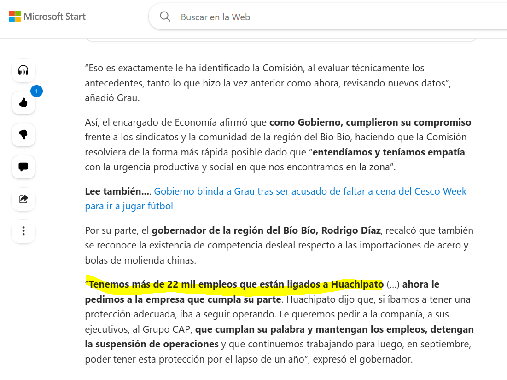507x380 pixels.
Task: Click text "entendíamos y teníamos empatía"
Action: point(389,152)
